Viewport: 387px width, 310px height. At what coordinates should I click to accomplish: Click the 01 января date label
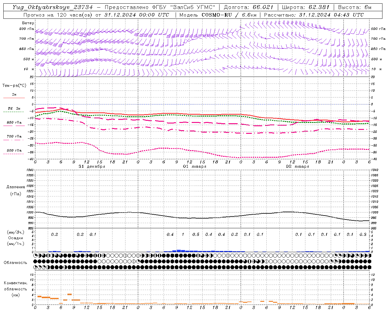(x=195, y=167)
